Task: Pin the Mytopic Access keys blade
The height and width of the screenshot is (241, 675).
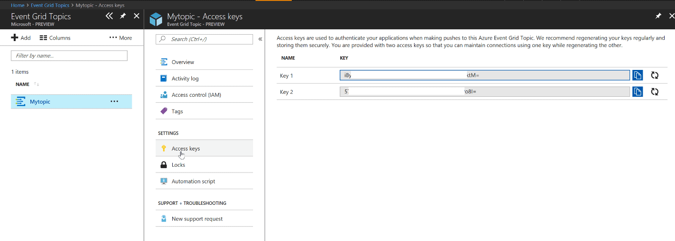Action: click(x=658, y=16)
